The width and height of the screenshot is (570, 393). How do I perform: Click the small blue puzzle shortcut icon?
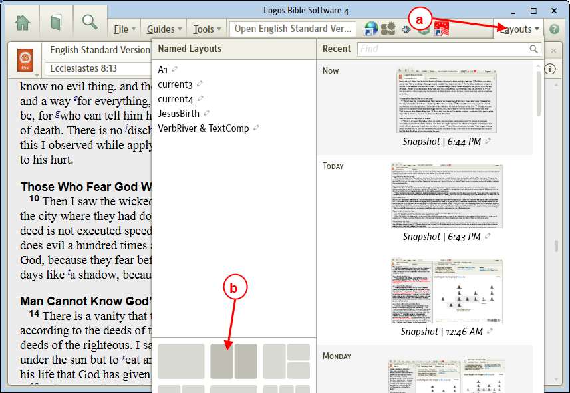[x=406, y=29]
